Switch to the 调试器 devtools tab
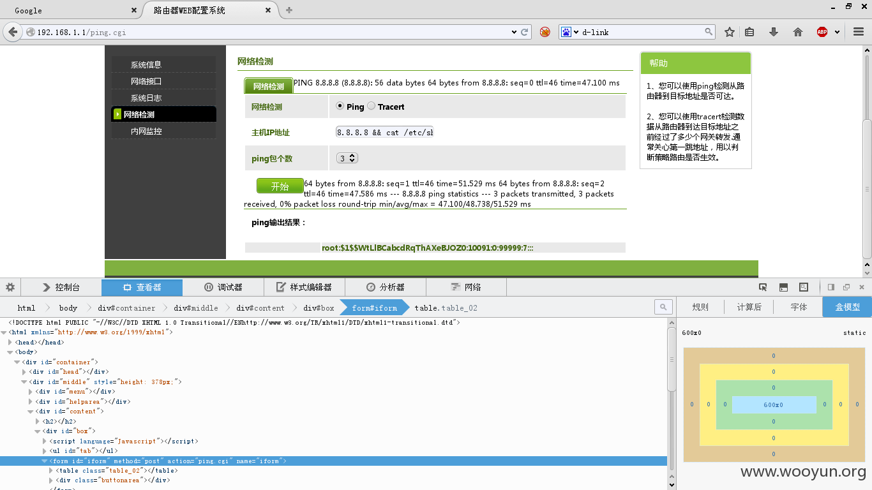872x490 pixels. tap(223, 287)
